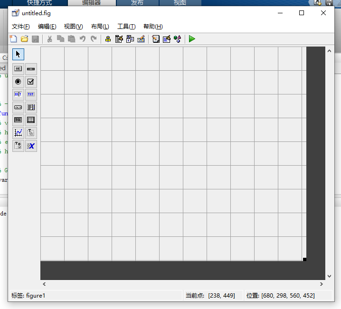Open a figure with the folder icon
The width and height of the screenshot is (341, 309).
24,39
